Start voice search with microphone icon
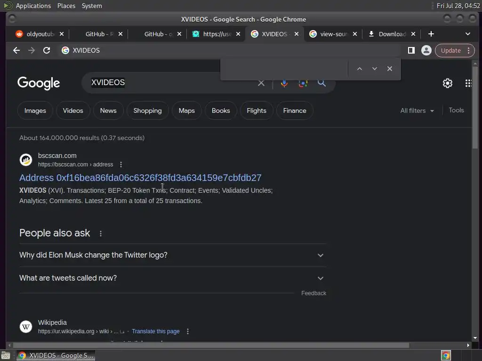The height and width of the screenshot is (361, 482). click(284, 83)
